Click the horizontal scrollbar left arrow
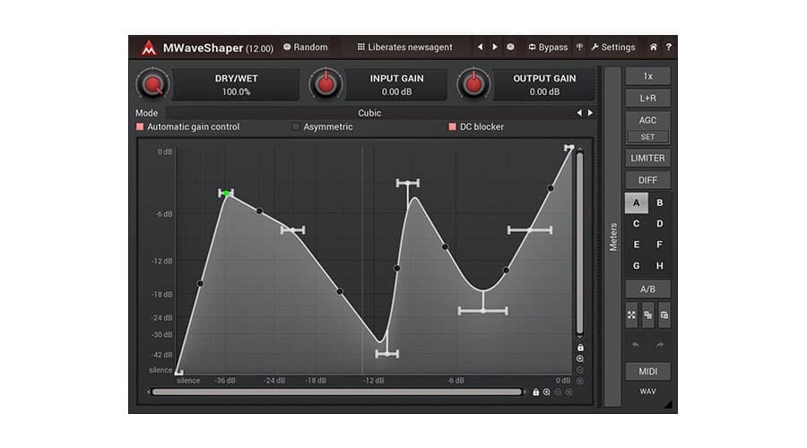This screenshot has height=448, width=807. tap(148, 392)
